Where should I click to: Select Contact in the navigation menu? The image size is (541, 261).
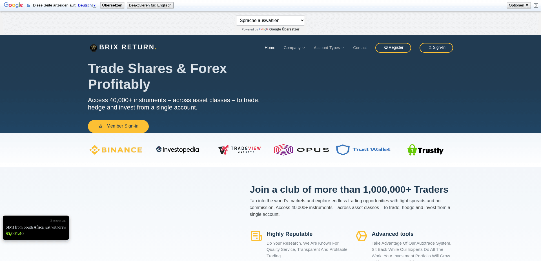pyautogui.click(x=360, y=48)
